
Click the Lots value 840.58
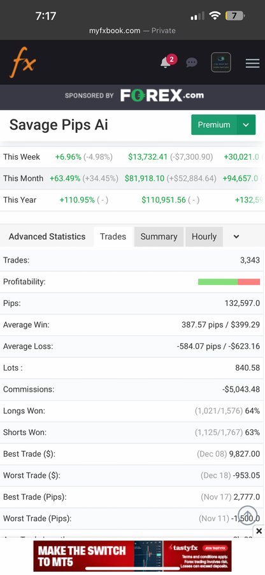pyautogui.click(x=247, y=368)
